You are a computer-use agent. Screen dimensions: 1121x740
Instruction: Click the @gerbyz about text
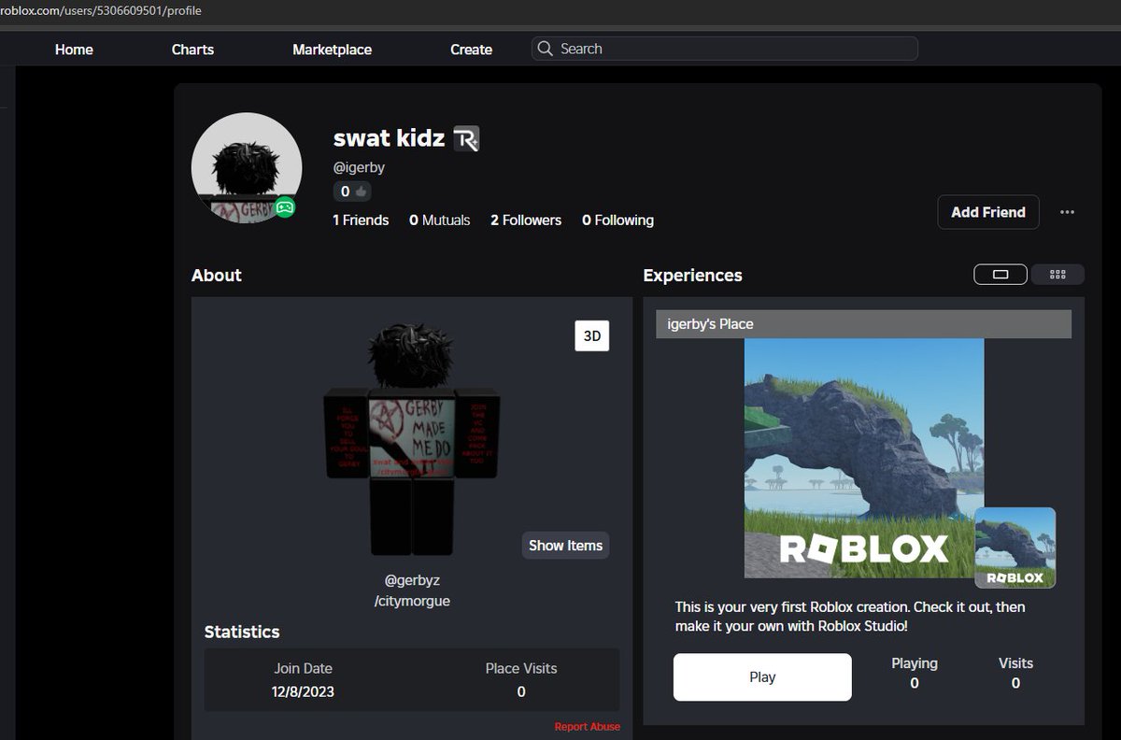point(412,580)
